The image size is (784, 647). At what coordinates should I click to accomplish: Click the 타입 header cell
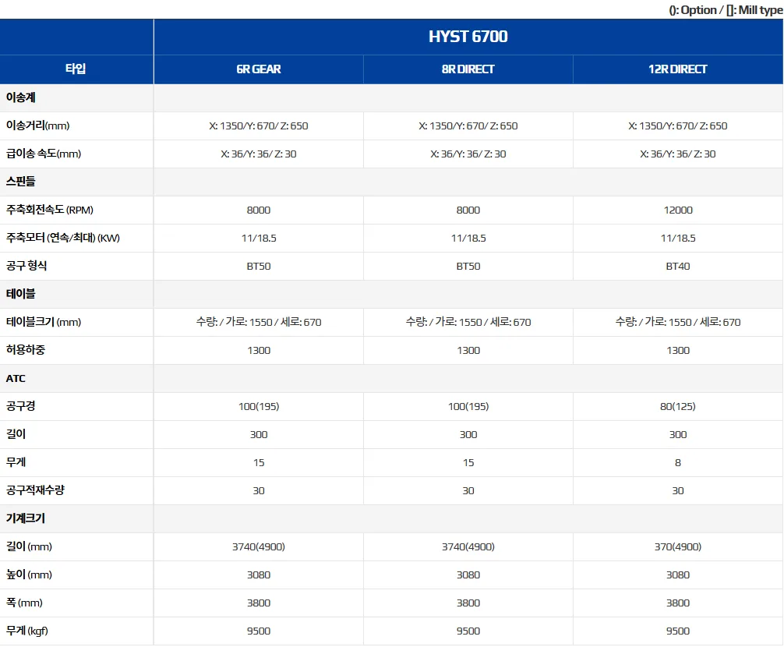click(76, 69)
